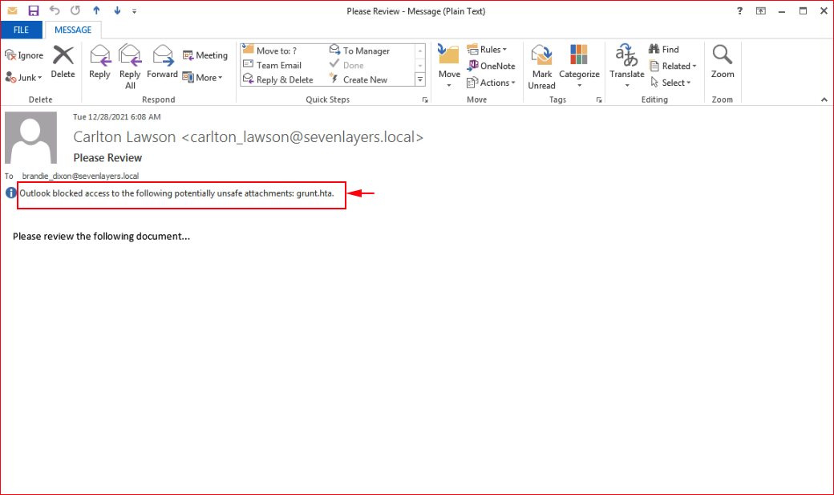Open the Actions dropdown

[x=491, y=83]
